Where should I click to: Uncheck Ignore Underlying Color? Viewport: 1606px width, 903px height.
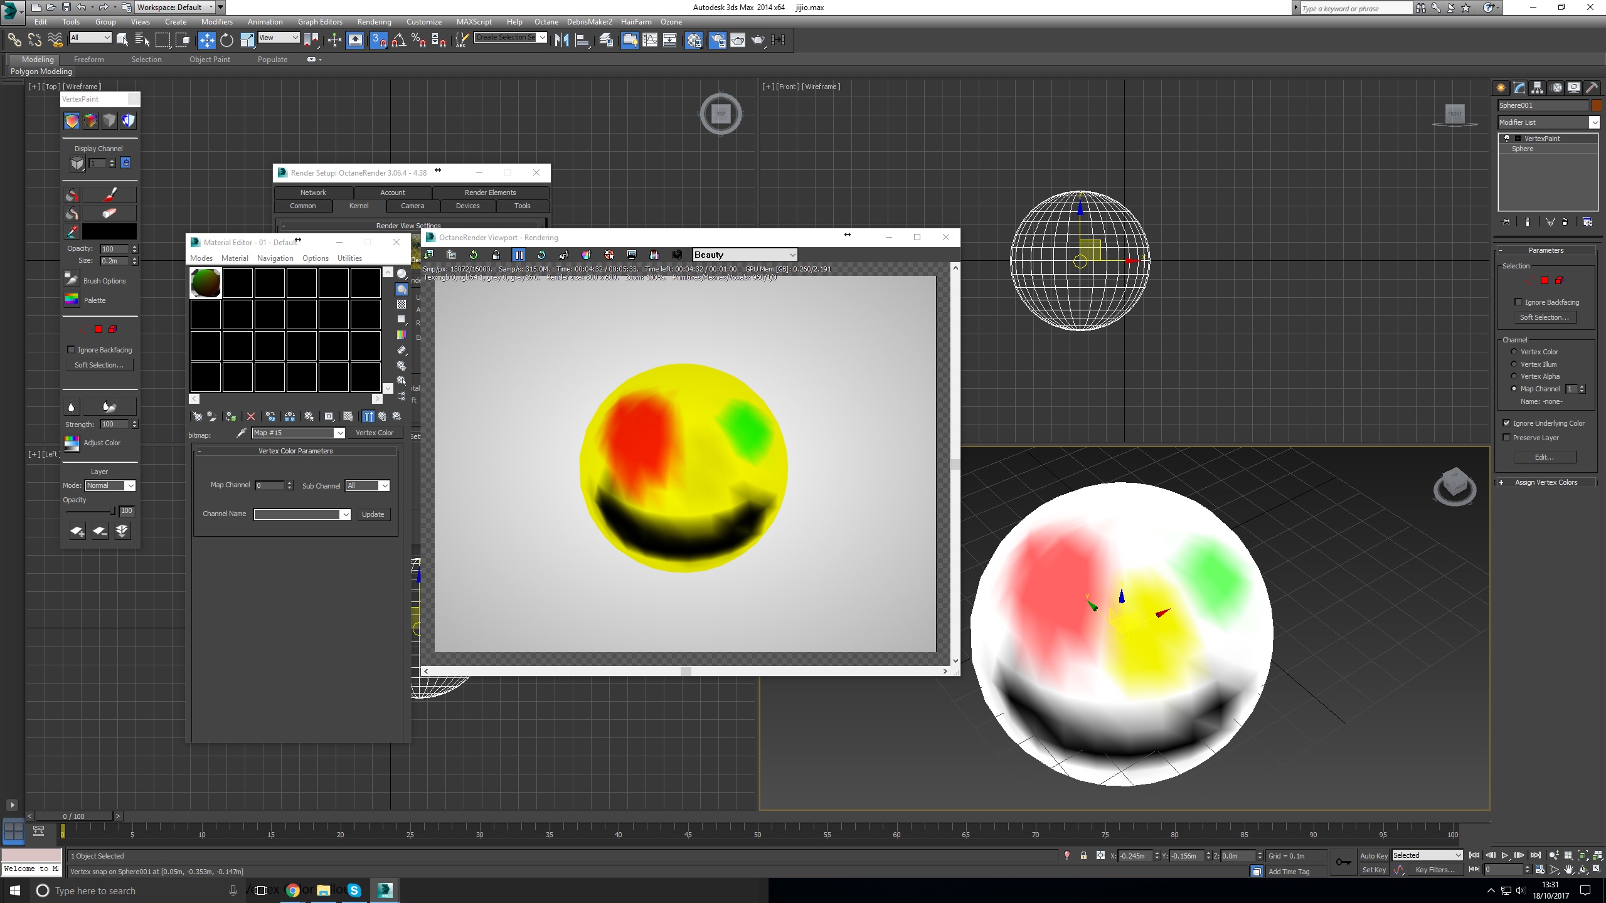point(1507,423)
